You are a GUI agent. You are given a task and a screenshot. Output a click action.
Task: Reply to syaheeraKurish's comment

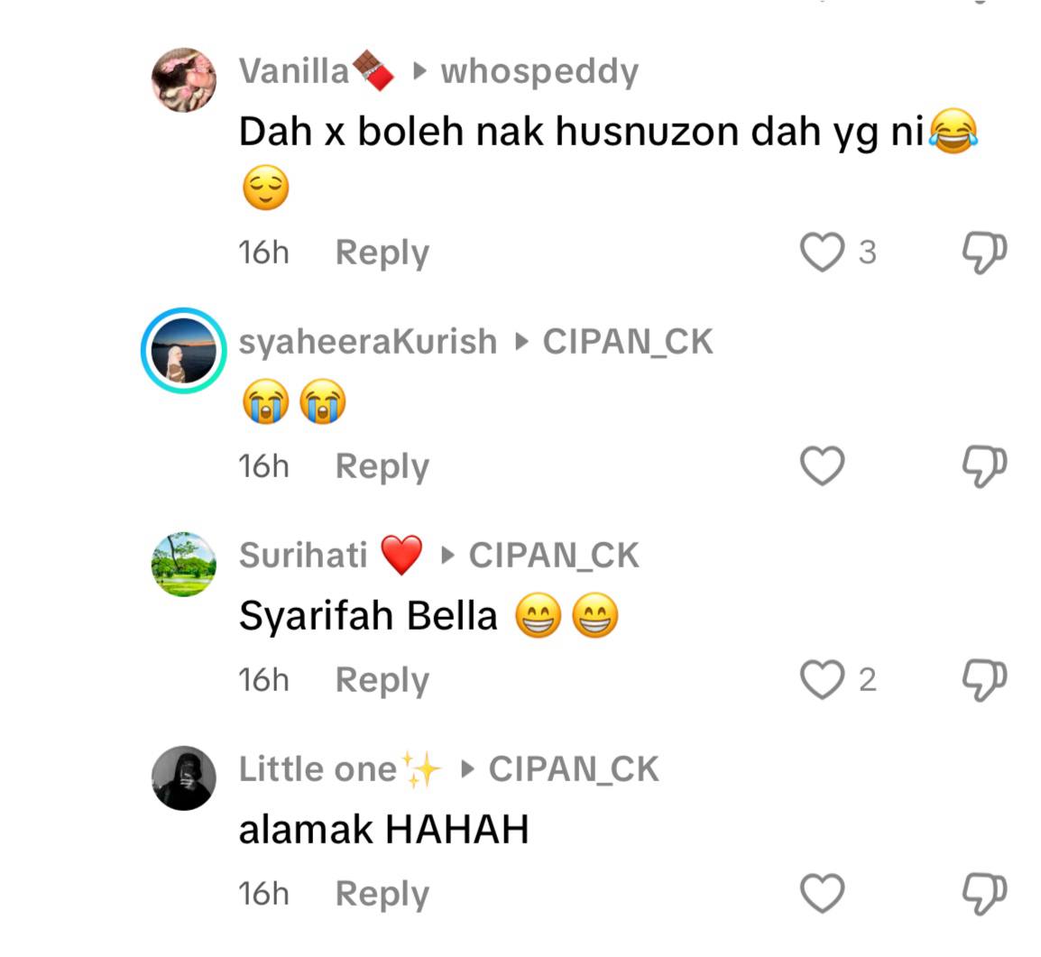pyautogui.click(x=382, y=467)
